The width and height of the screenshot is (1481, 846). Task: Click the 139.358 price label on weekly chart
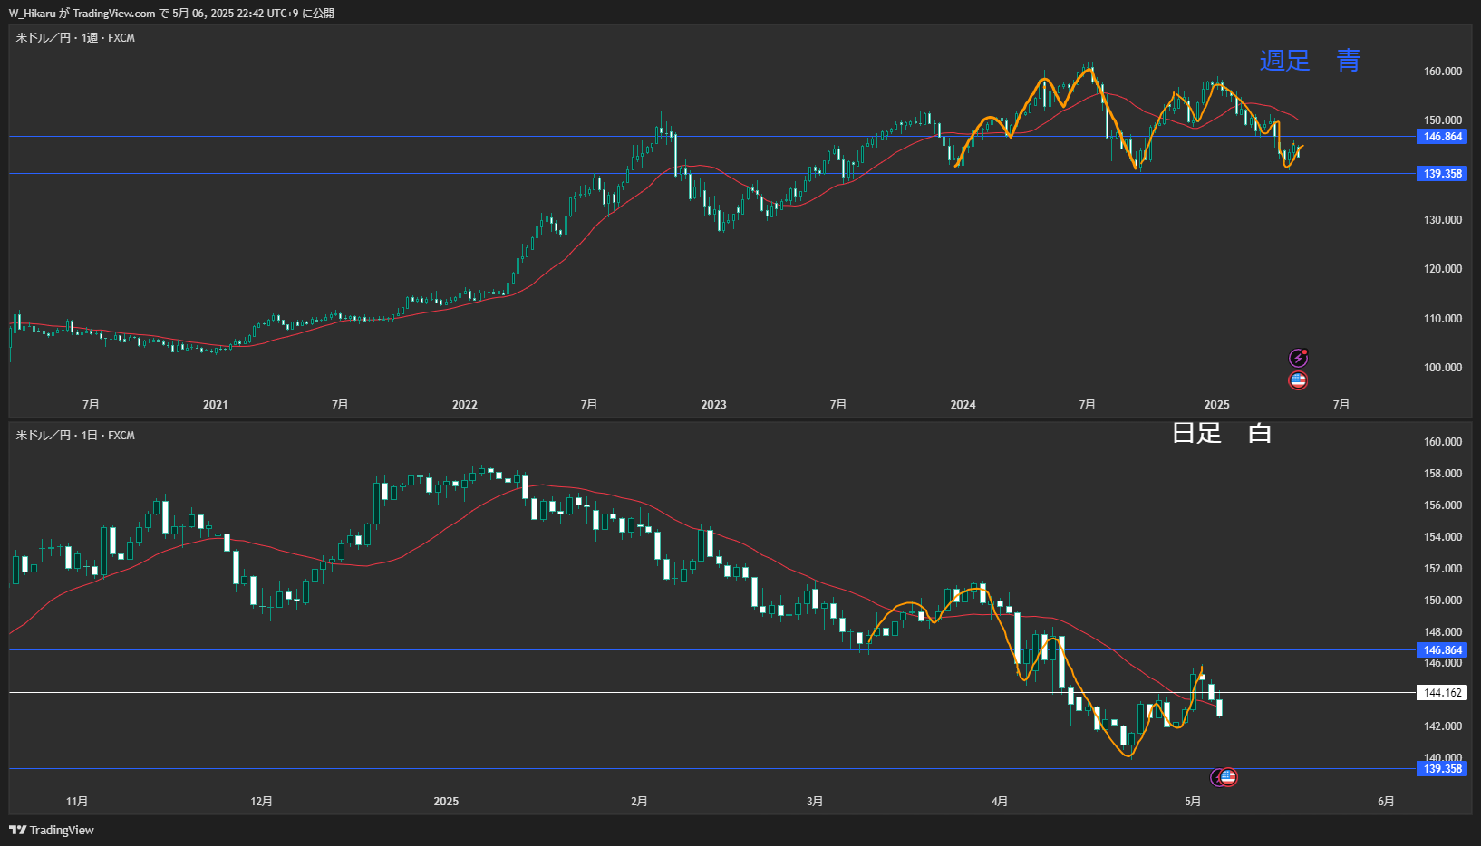(1442, 174)
